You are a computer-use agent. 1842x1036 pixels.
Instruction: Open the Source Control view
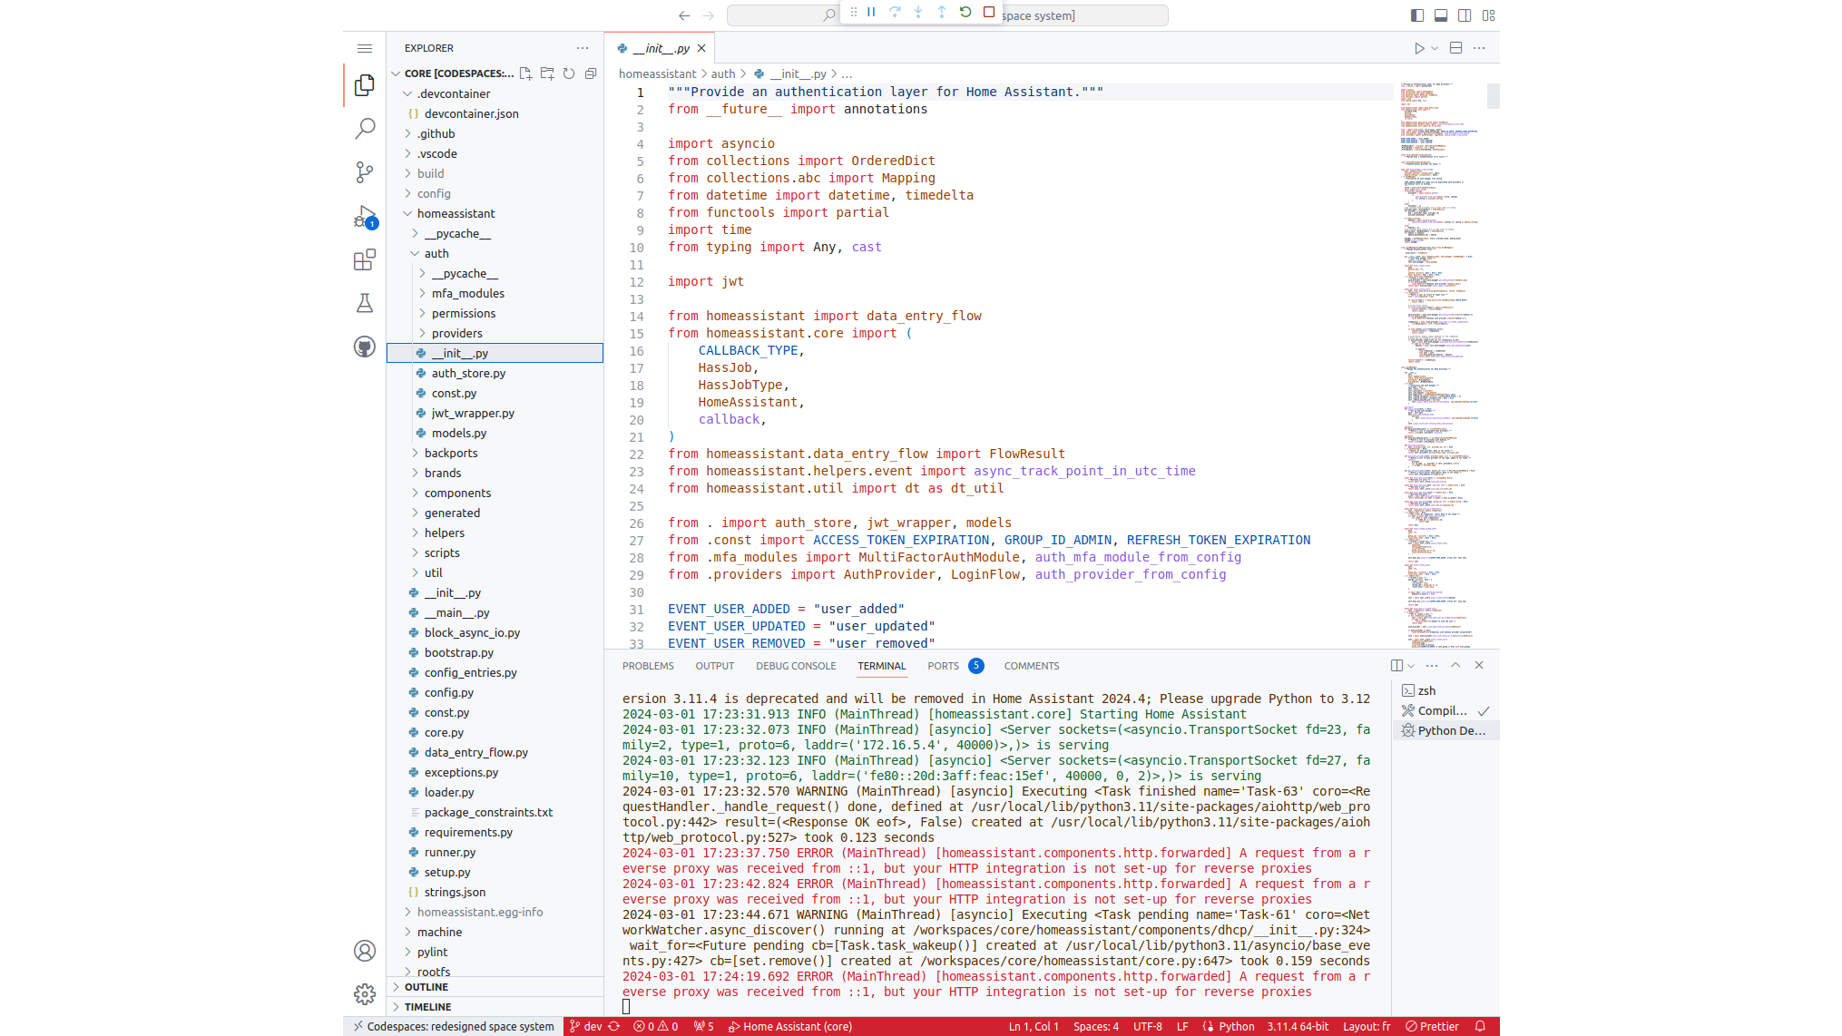tap(365, 171)
